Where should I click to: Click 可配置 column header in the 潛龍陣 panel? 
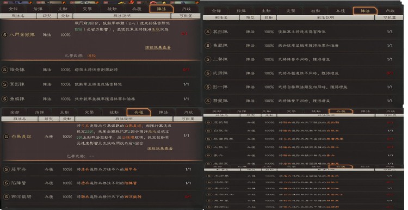(x=390, y=18)
